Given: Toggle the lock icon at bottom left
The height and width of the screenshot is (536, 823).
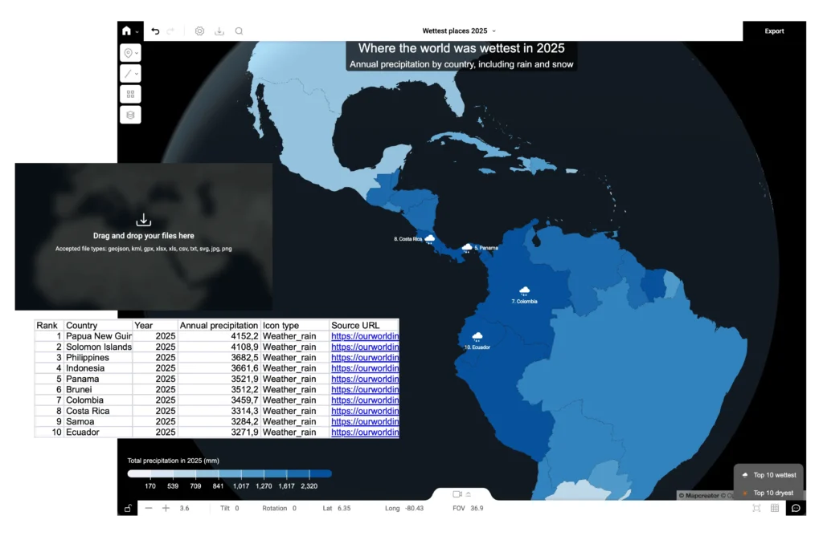Looking at the screenshot, I should pos(128,508).
